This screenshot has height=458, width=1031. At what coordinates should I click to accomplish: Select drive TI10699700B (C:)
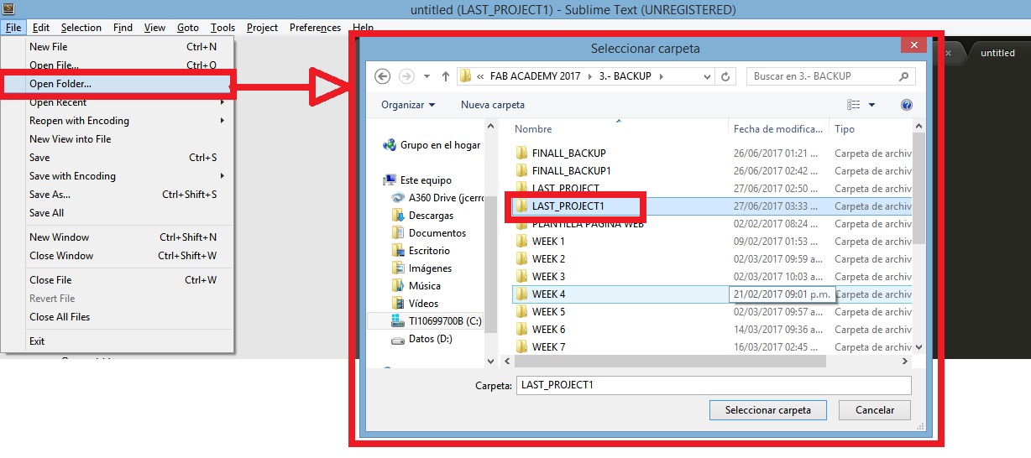click(x=437, y=321)
